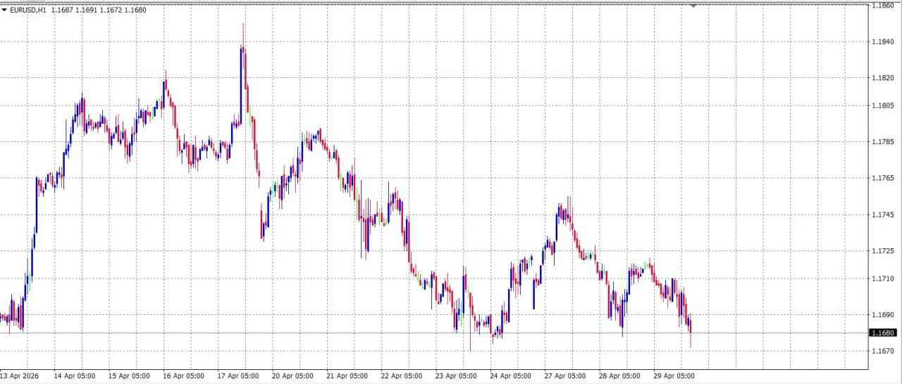Click the 1.1745 price axis label
This screenshot has height=384, width=902.
882,215
